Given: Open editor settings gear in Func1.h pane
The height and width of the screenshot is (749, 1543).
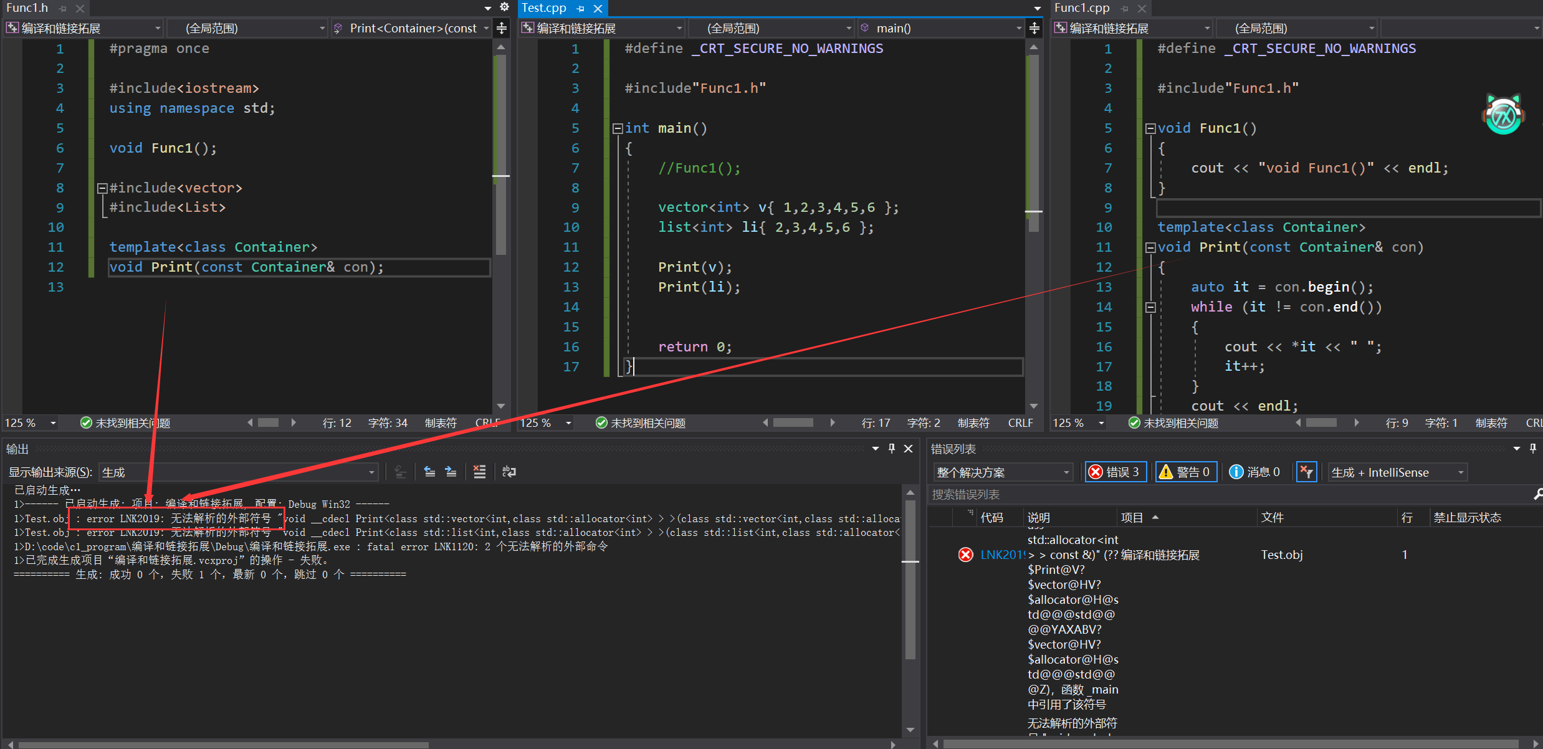Looking at the screenshot, I should tap(505, 7).
